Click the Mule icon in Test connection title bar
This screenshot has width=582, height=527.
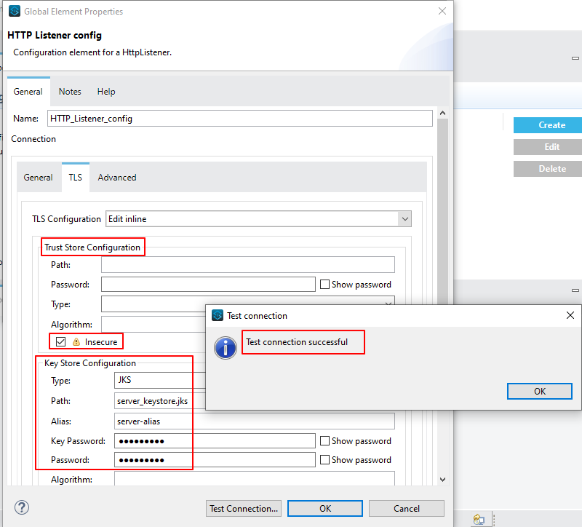point(217,316)
